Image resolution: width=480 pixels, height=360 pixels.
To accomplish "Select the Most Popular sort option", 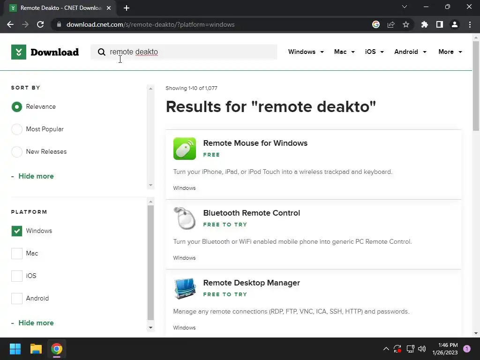I will pos(17,129).
